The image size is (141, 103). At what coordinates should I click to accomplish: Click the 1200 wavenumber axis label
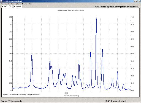(x=67, y=93)
